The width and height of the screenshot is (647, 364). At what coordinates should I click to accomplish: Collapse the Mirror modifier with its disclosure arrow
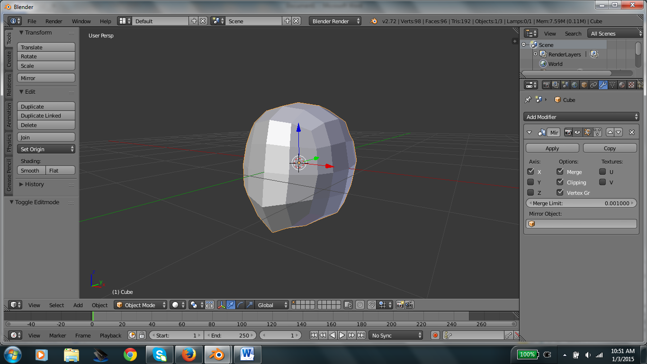(529, 132)
